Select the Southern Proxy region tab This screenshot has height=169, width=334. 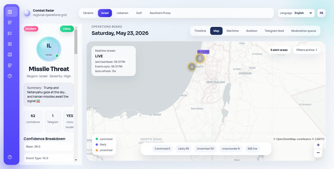click(160, 13)
